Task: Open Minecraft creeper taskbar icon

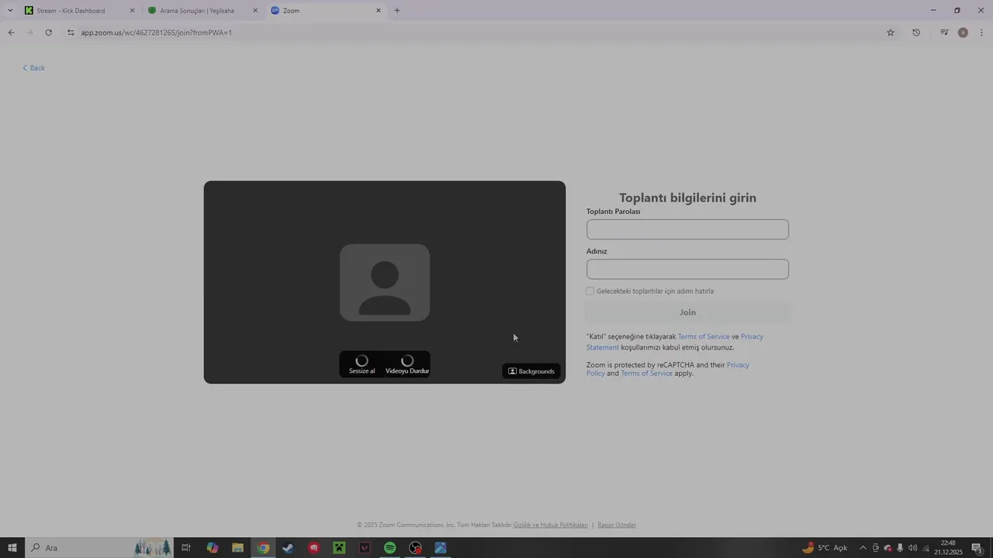Action: point(339,548)
